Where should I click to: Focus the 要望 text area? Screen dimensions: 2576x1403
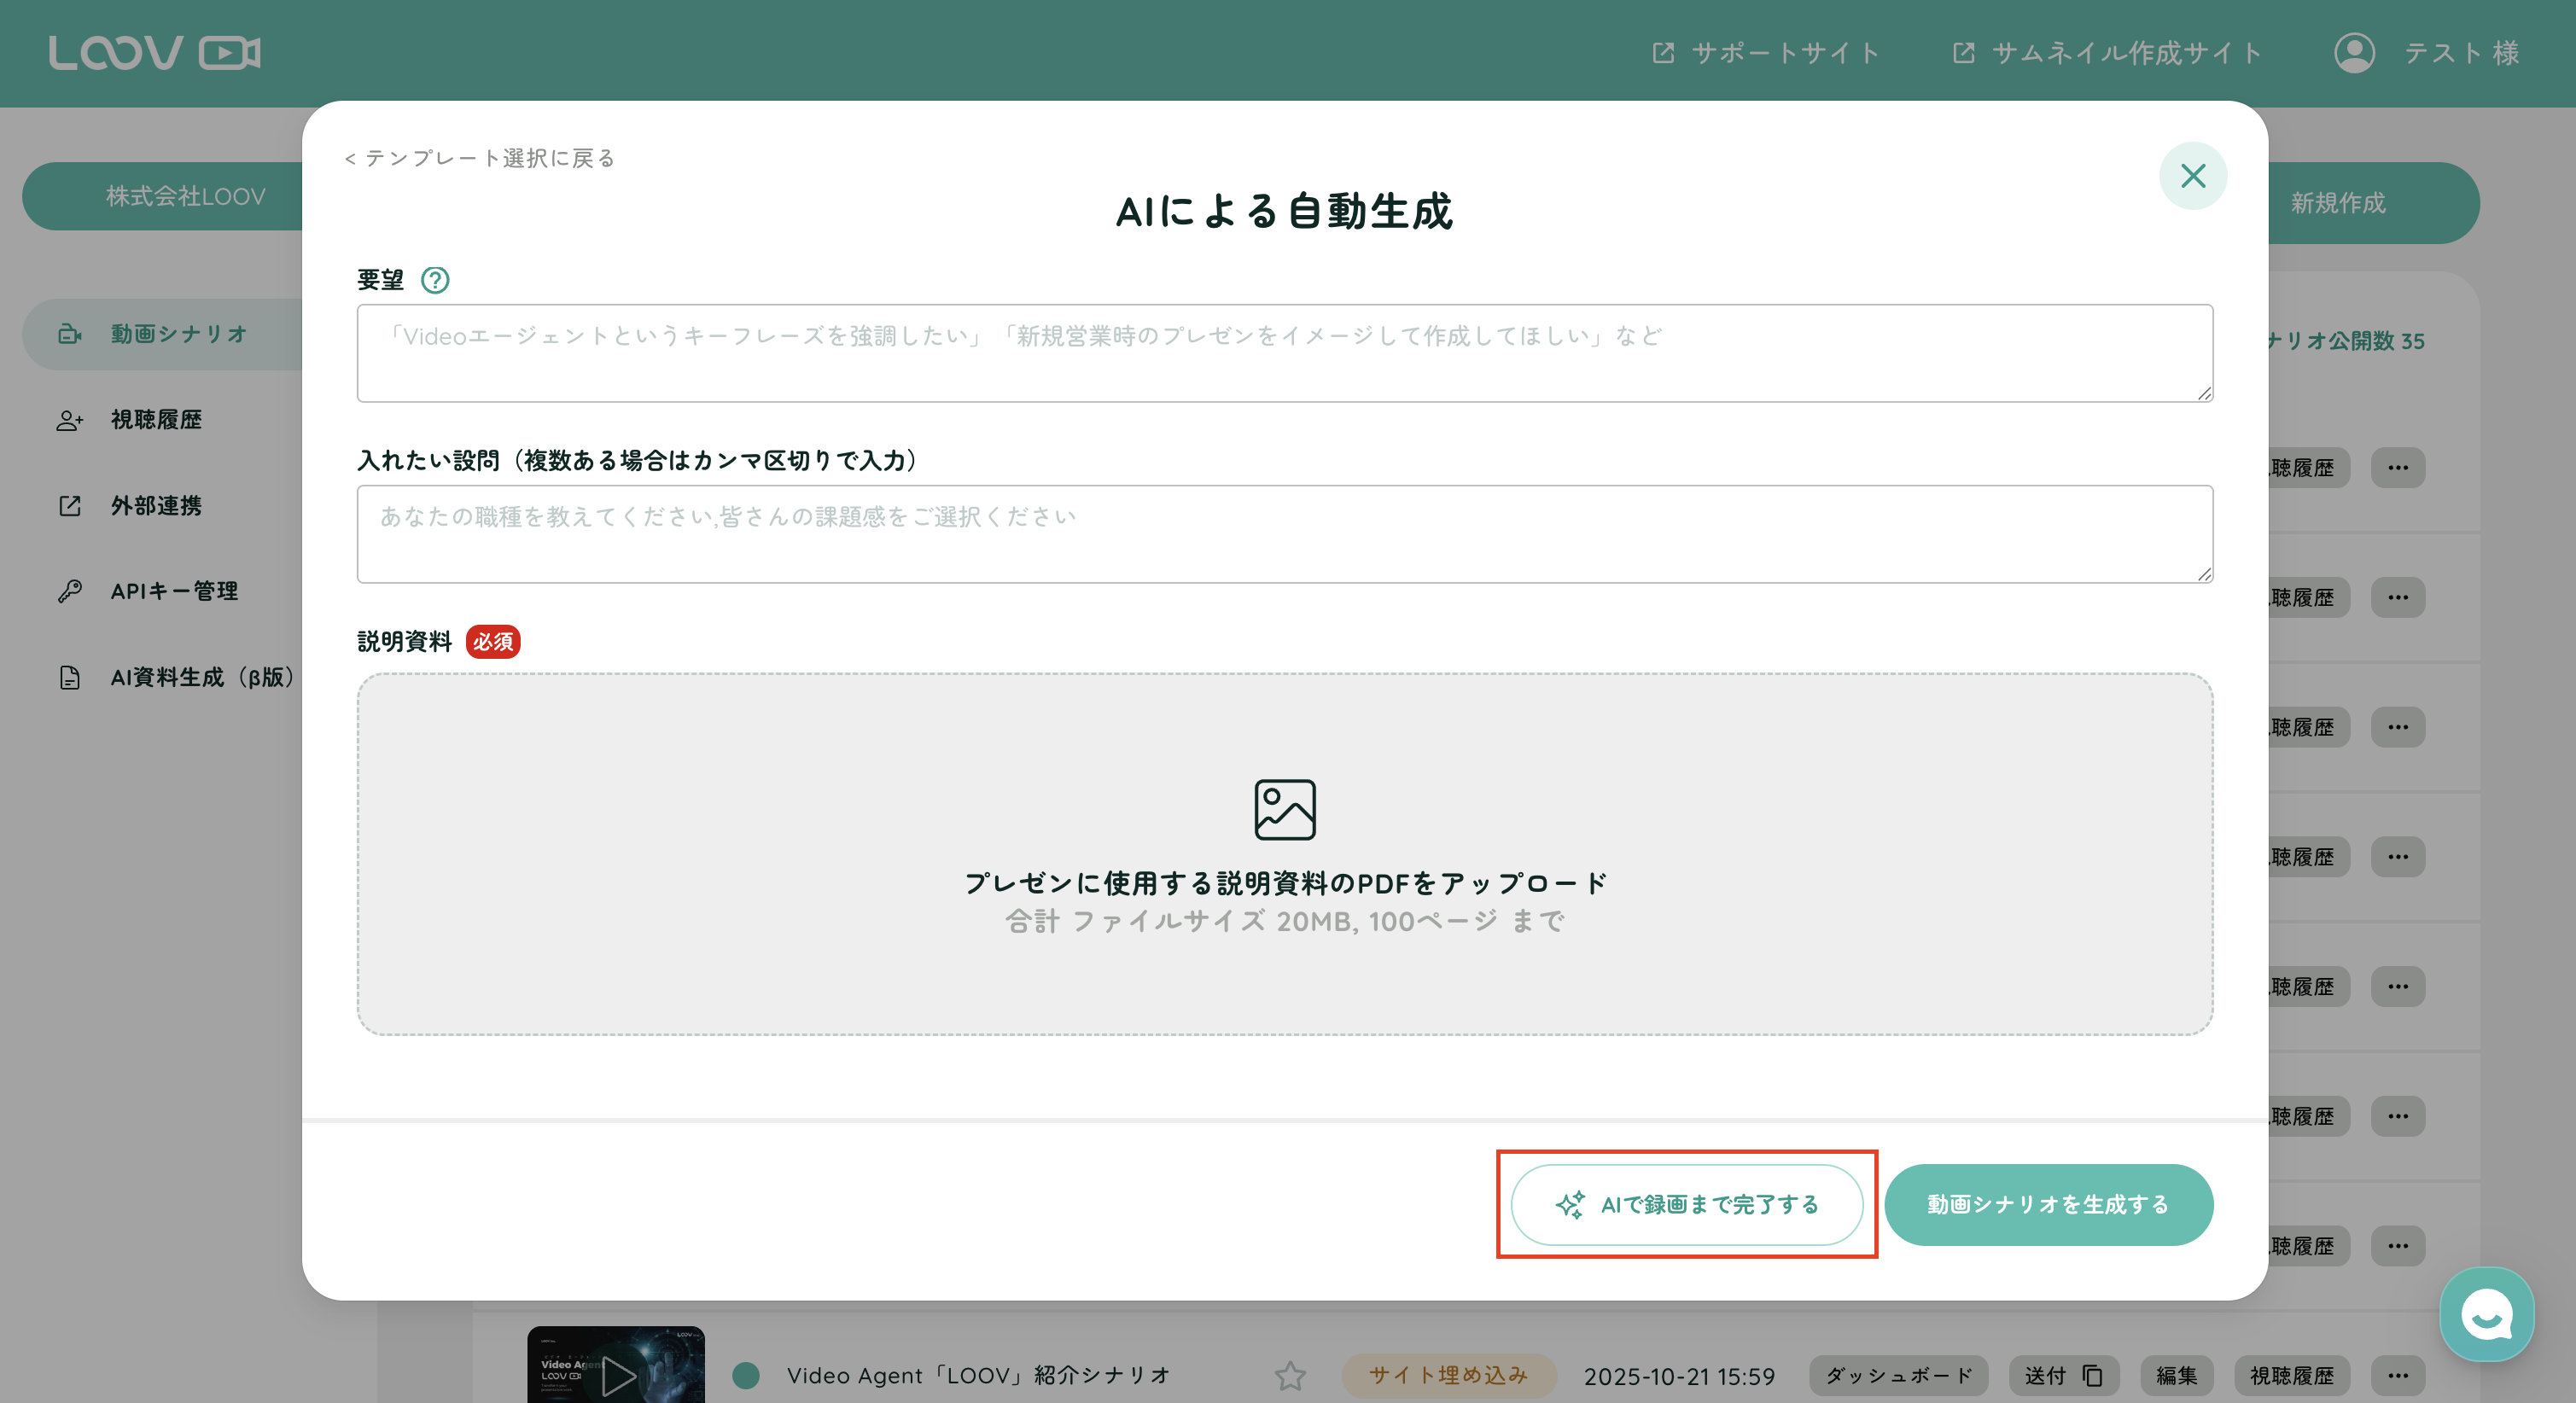tap(1284, 353)
